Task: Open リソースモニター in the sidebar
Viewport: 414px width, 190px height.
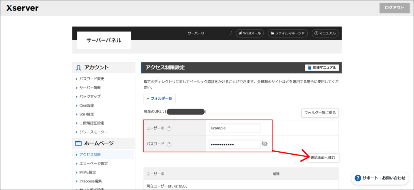Action: pyautogui.click(x=93, y=132)
